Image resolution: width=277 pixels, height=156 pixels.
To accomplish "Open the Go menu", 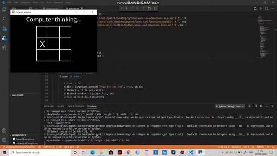I will click(x=42, y=3).
